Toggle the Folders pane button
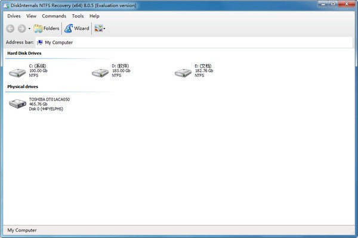The image size is (358, 238). coord(47,28)
